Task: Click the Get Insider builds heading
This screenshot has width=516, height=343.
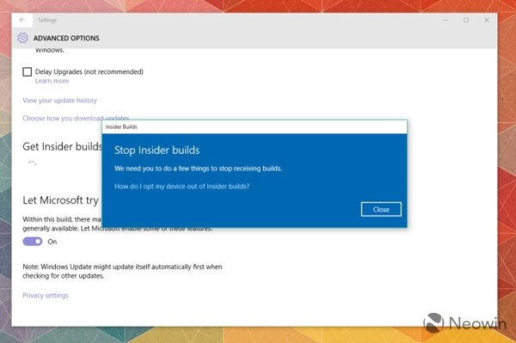Action: coord(62,147)
